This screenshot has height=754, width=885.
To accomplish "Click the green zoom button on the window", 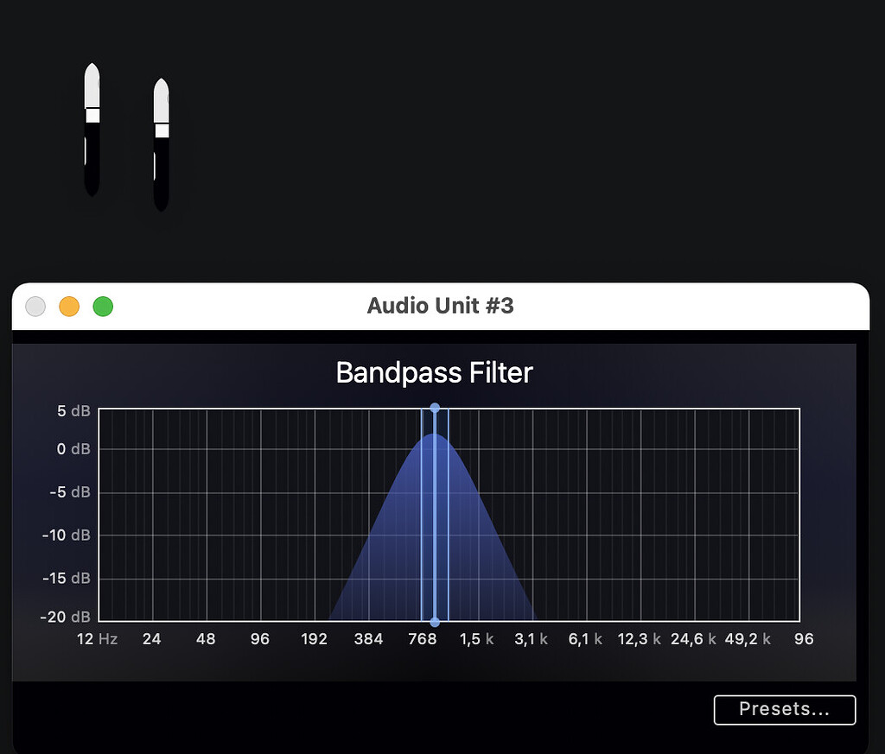I will [103, 306].
